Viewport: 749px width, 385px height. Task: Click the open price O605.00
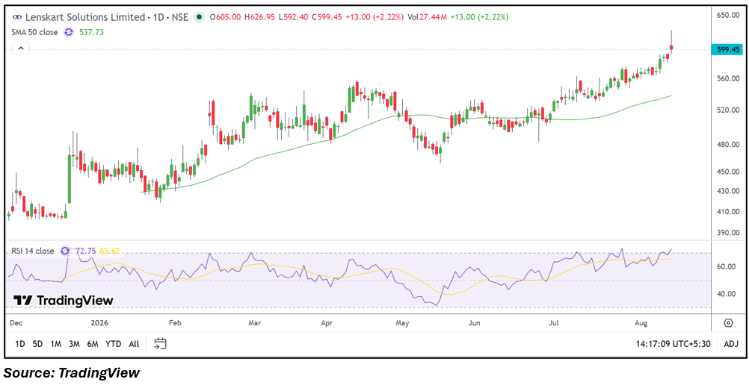[x=226, y=16]
